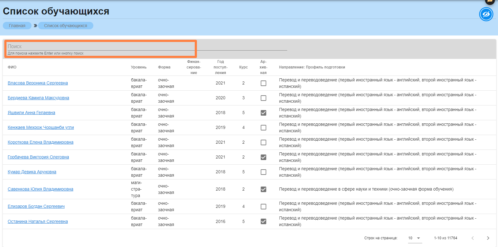Click the yellow notification icon at top right
Viewport: 498px width, 247px height.
click(x=490, y=1)
